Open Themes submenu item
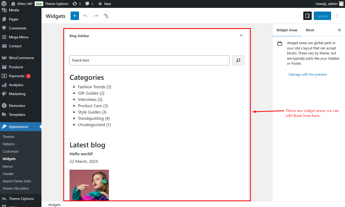 coord(8,137)
